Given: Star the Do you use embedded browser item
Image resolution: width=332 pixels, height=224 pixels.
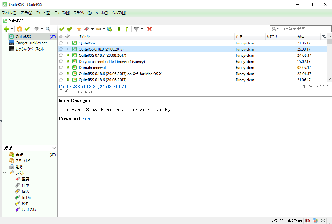Looking at the screenshot, I should 61,61.
